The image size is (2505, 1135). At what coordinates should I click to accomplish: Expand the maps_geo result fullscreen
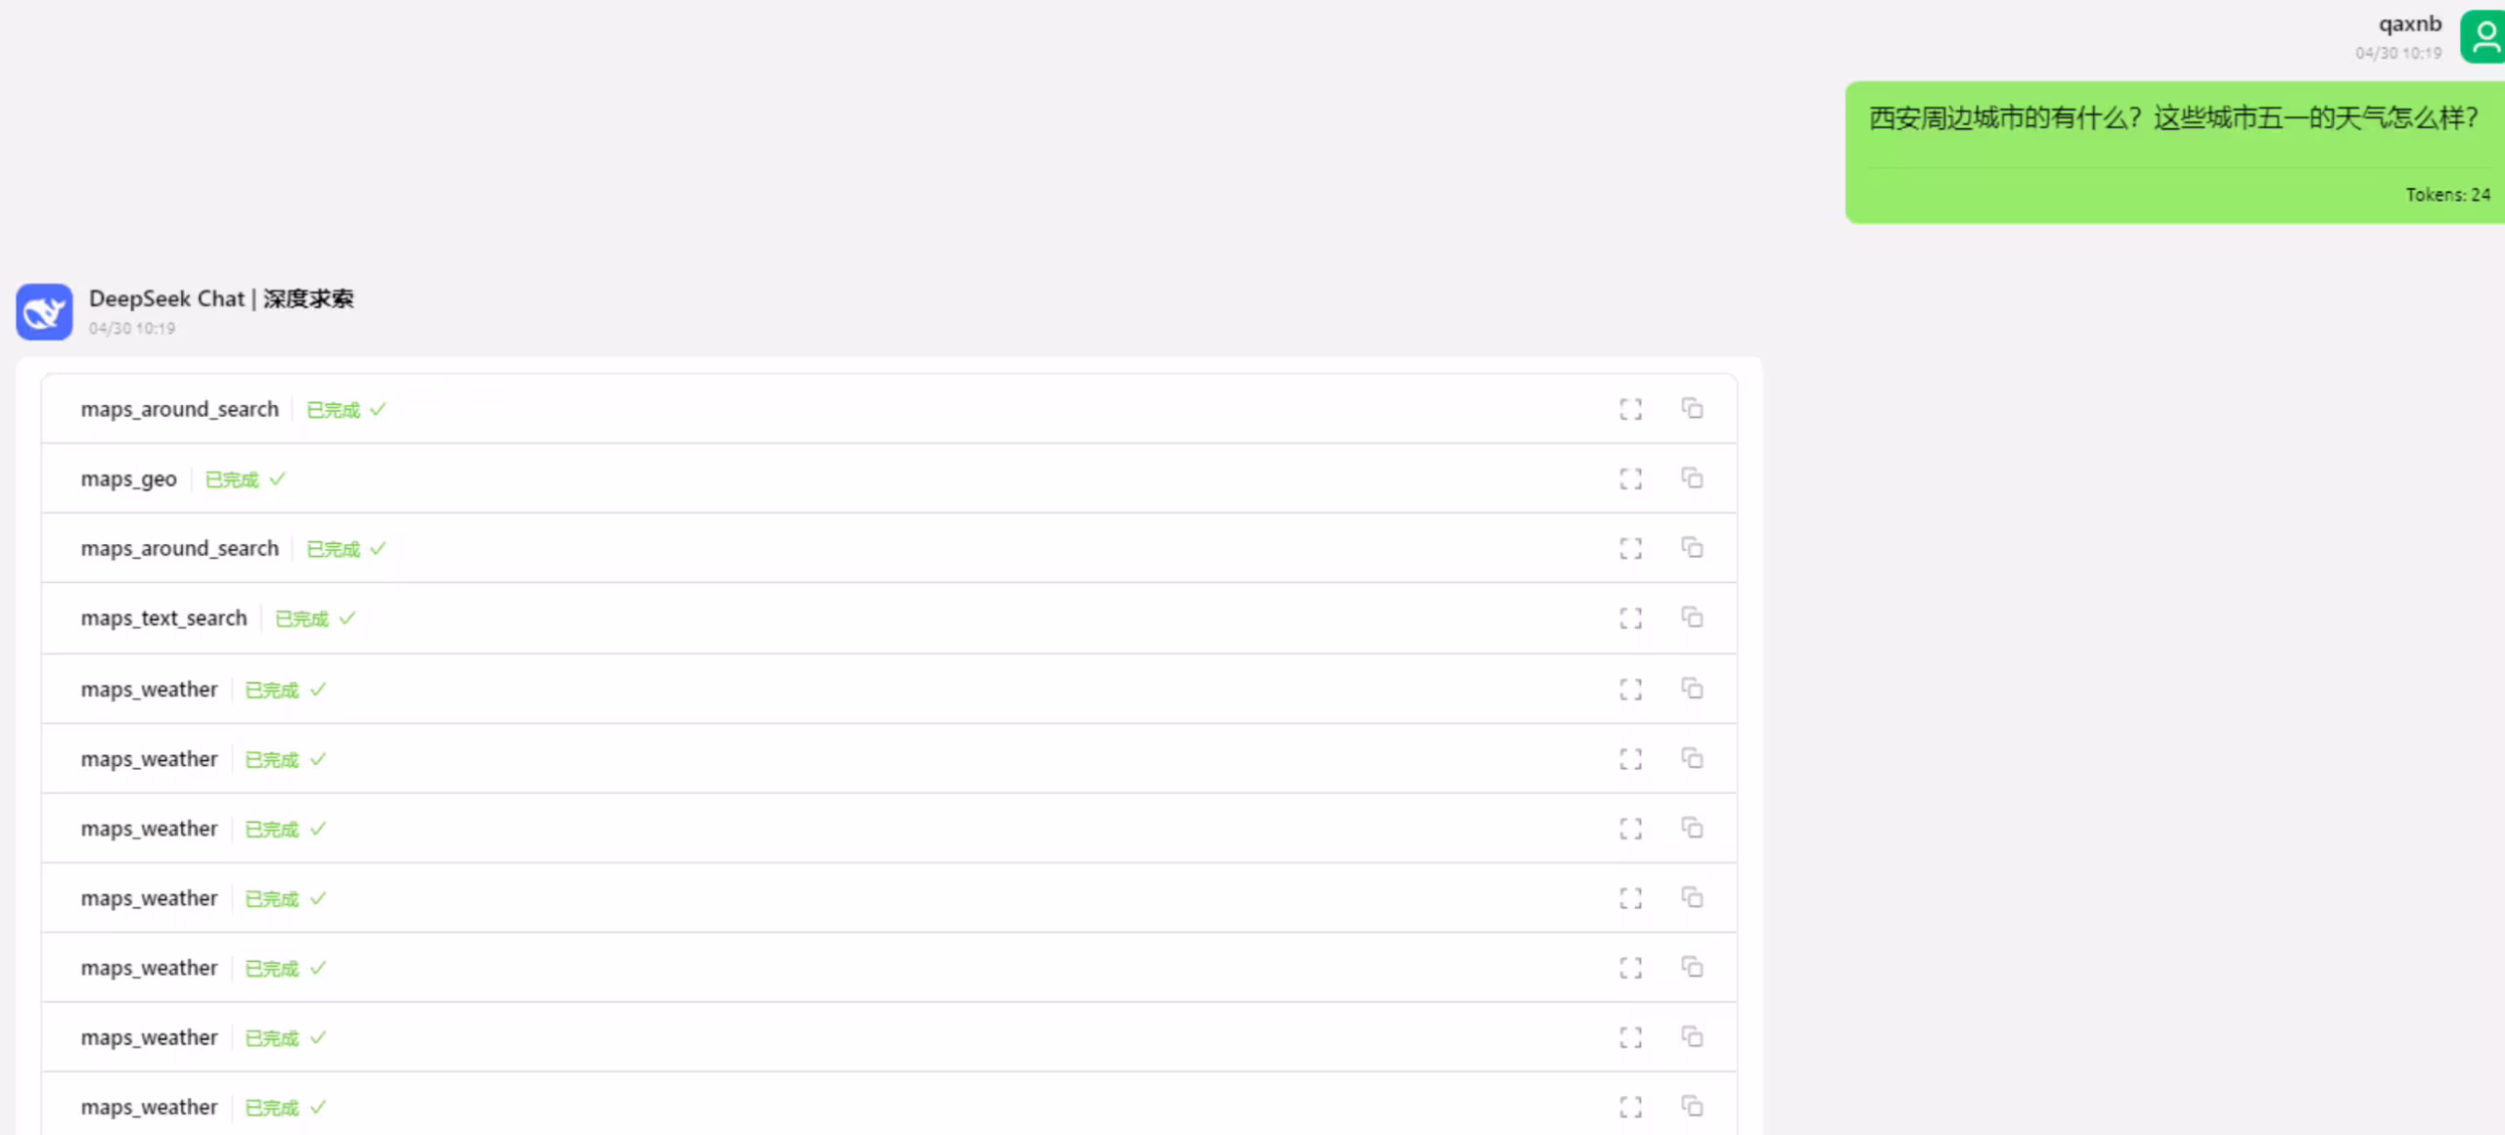[1630, 478]
